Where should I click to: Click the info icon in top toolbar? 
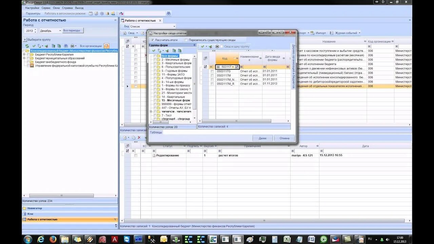coord(102,14)
